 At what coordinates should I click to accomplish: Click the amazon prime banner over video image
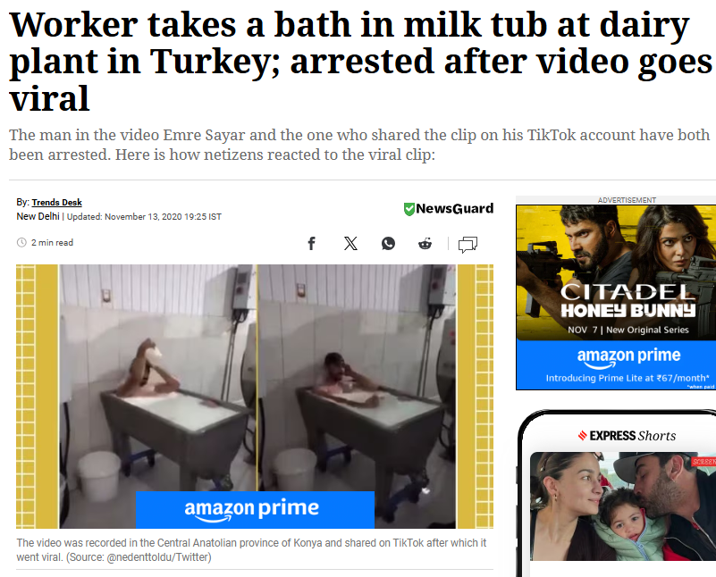(255, 509)
